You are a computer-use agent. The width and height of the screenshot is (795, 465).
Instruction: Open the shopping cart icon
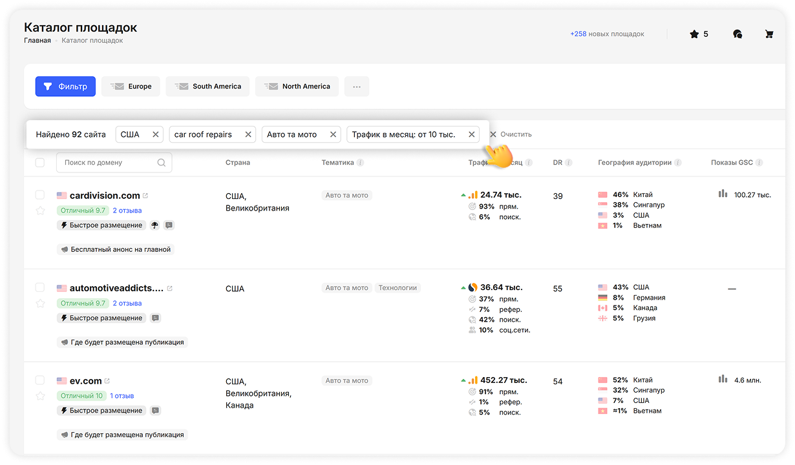pos(768,34)
